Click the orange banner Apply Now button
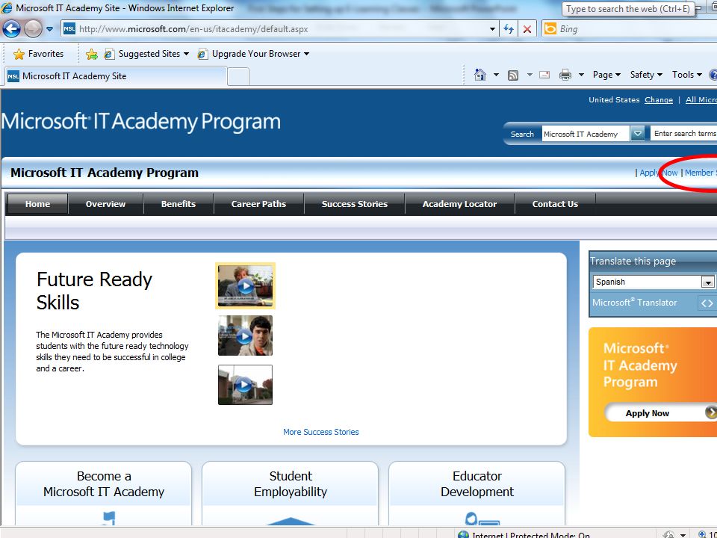 pos(659,413)
